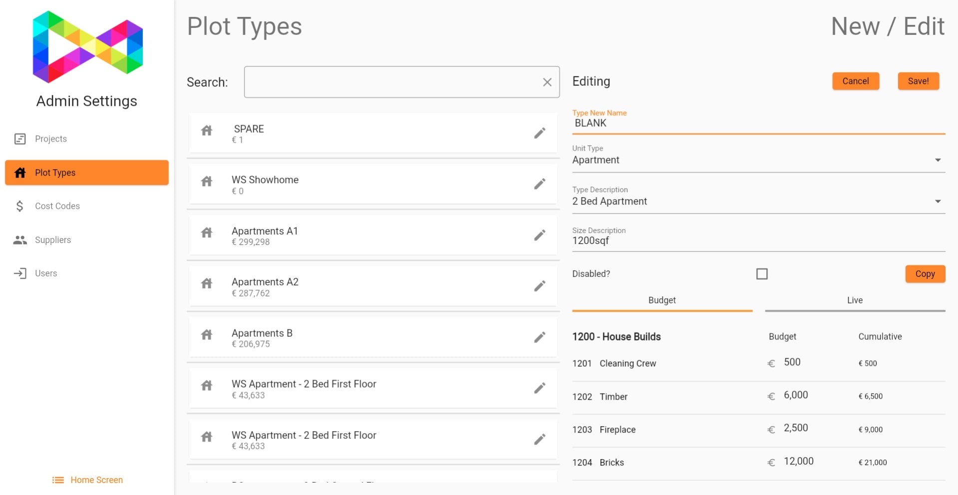Click the house icon beside Apartments A1
Viewport: 958px width, 495px height.
point(207,233)
